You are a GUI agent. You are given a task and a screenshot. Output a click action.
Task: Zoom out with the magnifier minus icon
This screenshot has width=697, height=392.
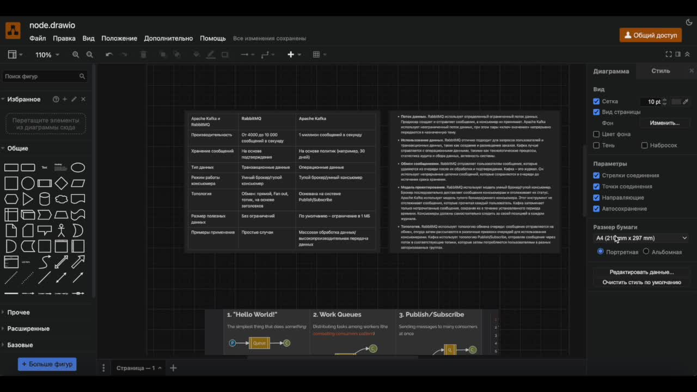(90, 54)
